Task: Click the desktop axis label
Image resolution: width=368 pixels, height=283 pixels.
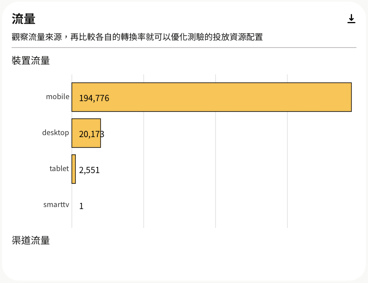Action: 55,132
